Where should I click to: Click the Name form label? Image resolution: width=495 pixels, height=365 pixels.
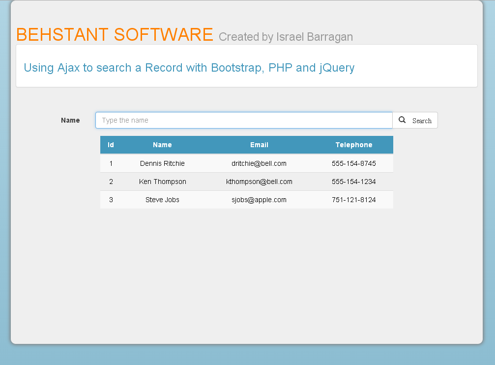(70, 120)
